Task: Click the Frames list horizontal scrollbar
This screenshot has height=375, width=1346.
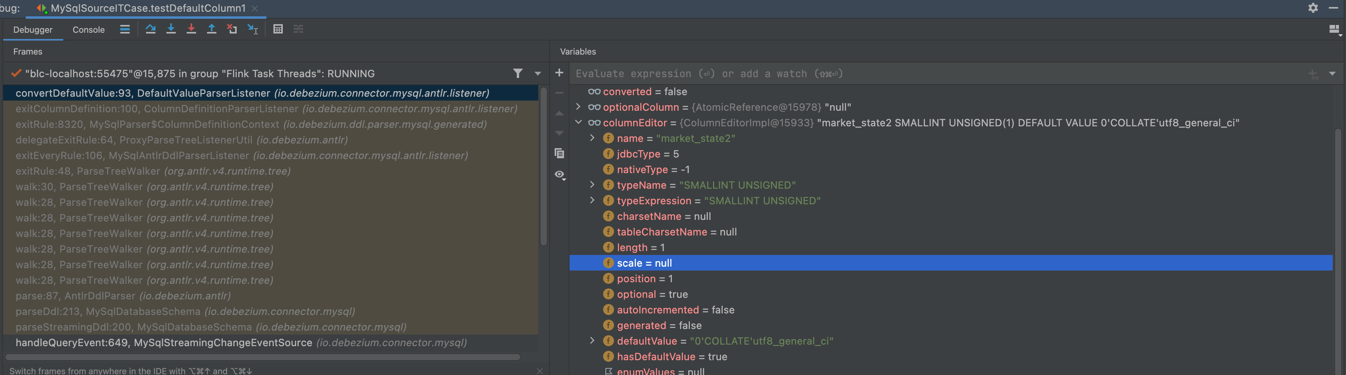Action: [263, 357]
